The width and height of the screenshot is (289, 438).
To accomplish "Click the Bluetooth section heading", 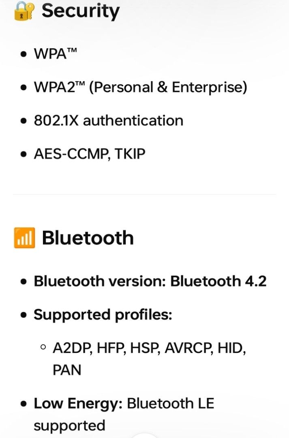I will coord(88,238).
